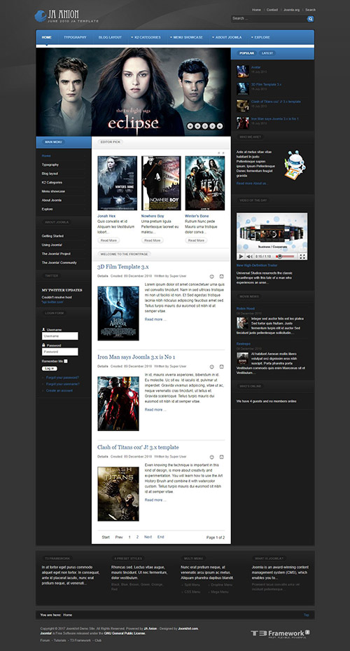Viewport: 350px width, 651px height.
Task: Open New High-Definition Trailer link
Action: (x=257, y=266)
